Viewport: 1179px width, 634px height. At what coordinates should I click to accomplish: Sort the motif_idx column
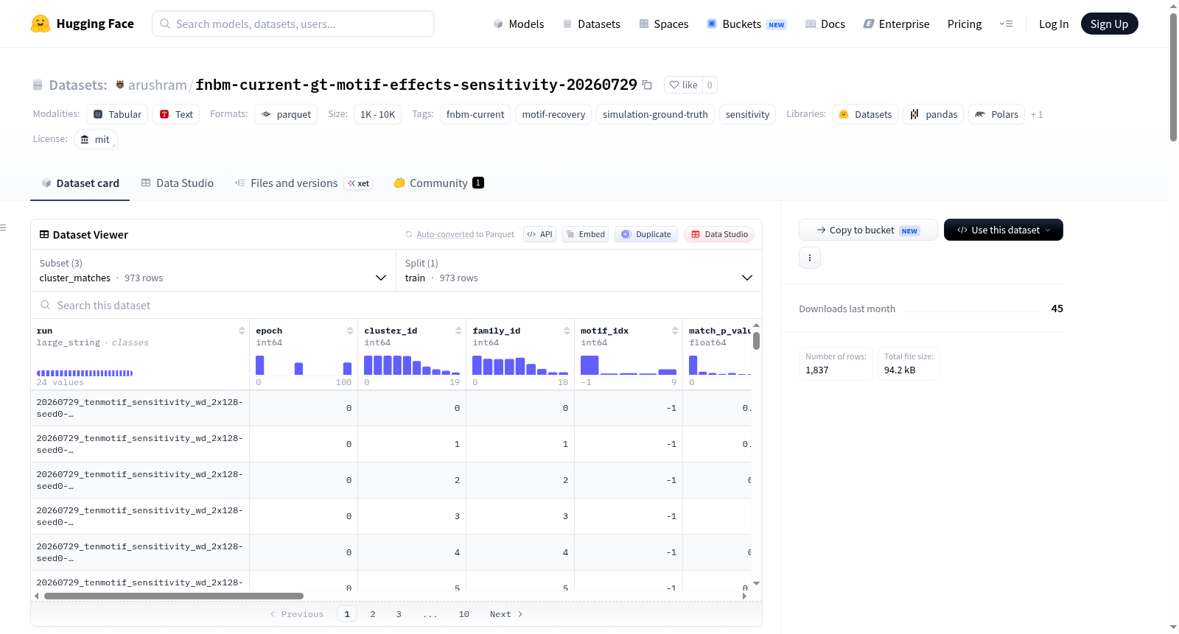[675, 331]
